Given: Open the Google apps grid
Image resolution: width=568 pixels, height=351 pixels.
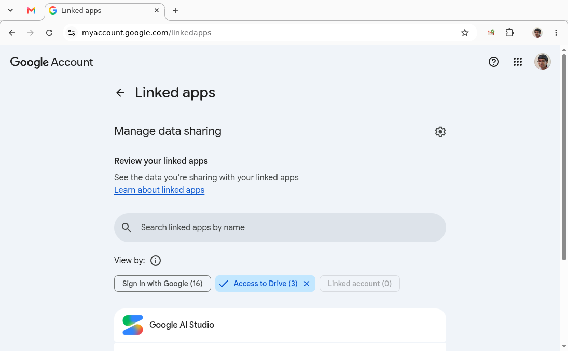Looking at the screenshot, I should [x=518, y=62].
